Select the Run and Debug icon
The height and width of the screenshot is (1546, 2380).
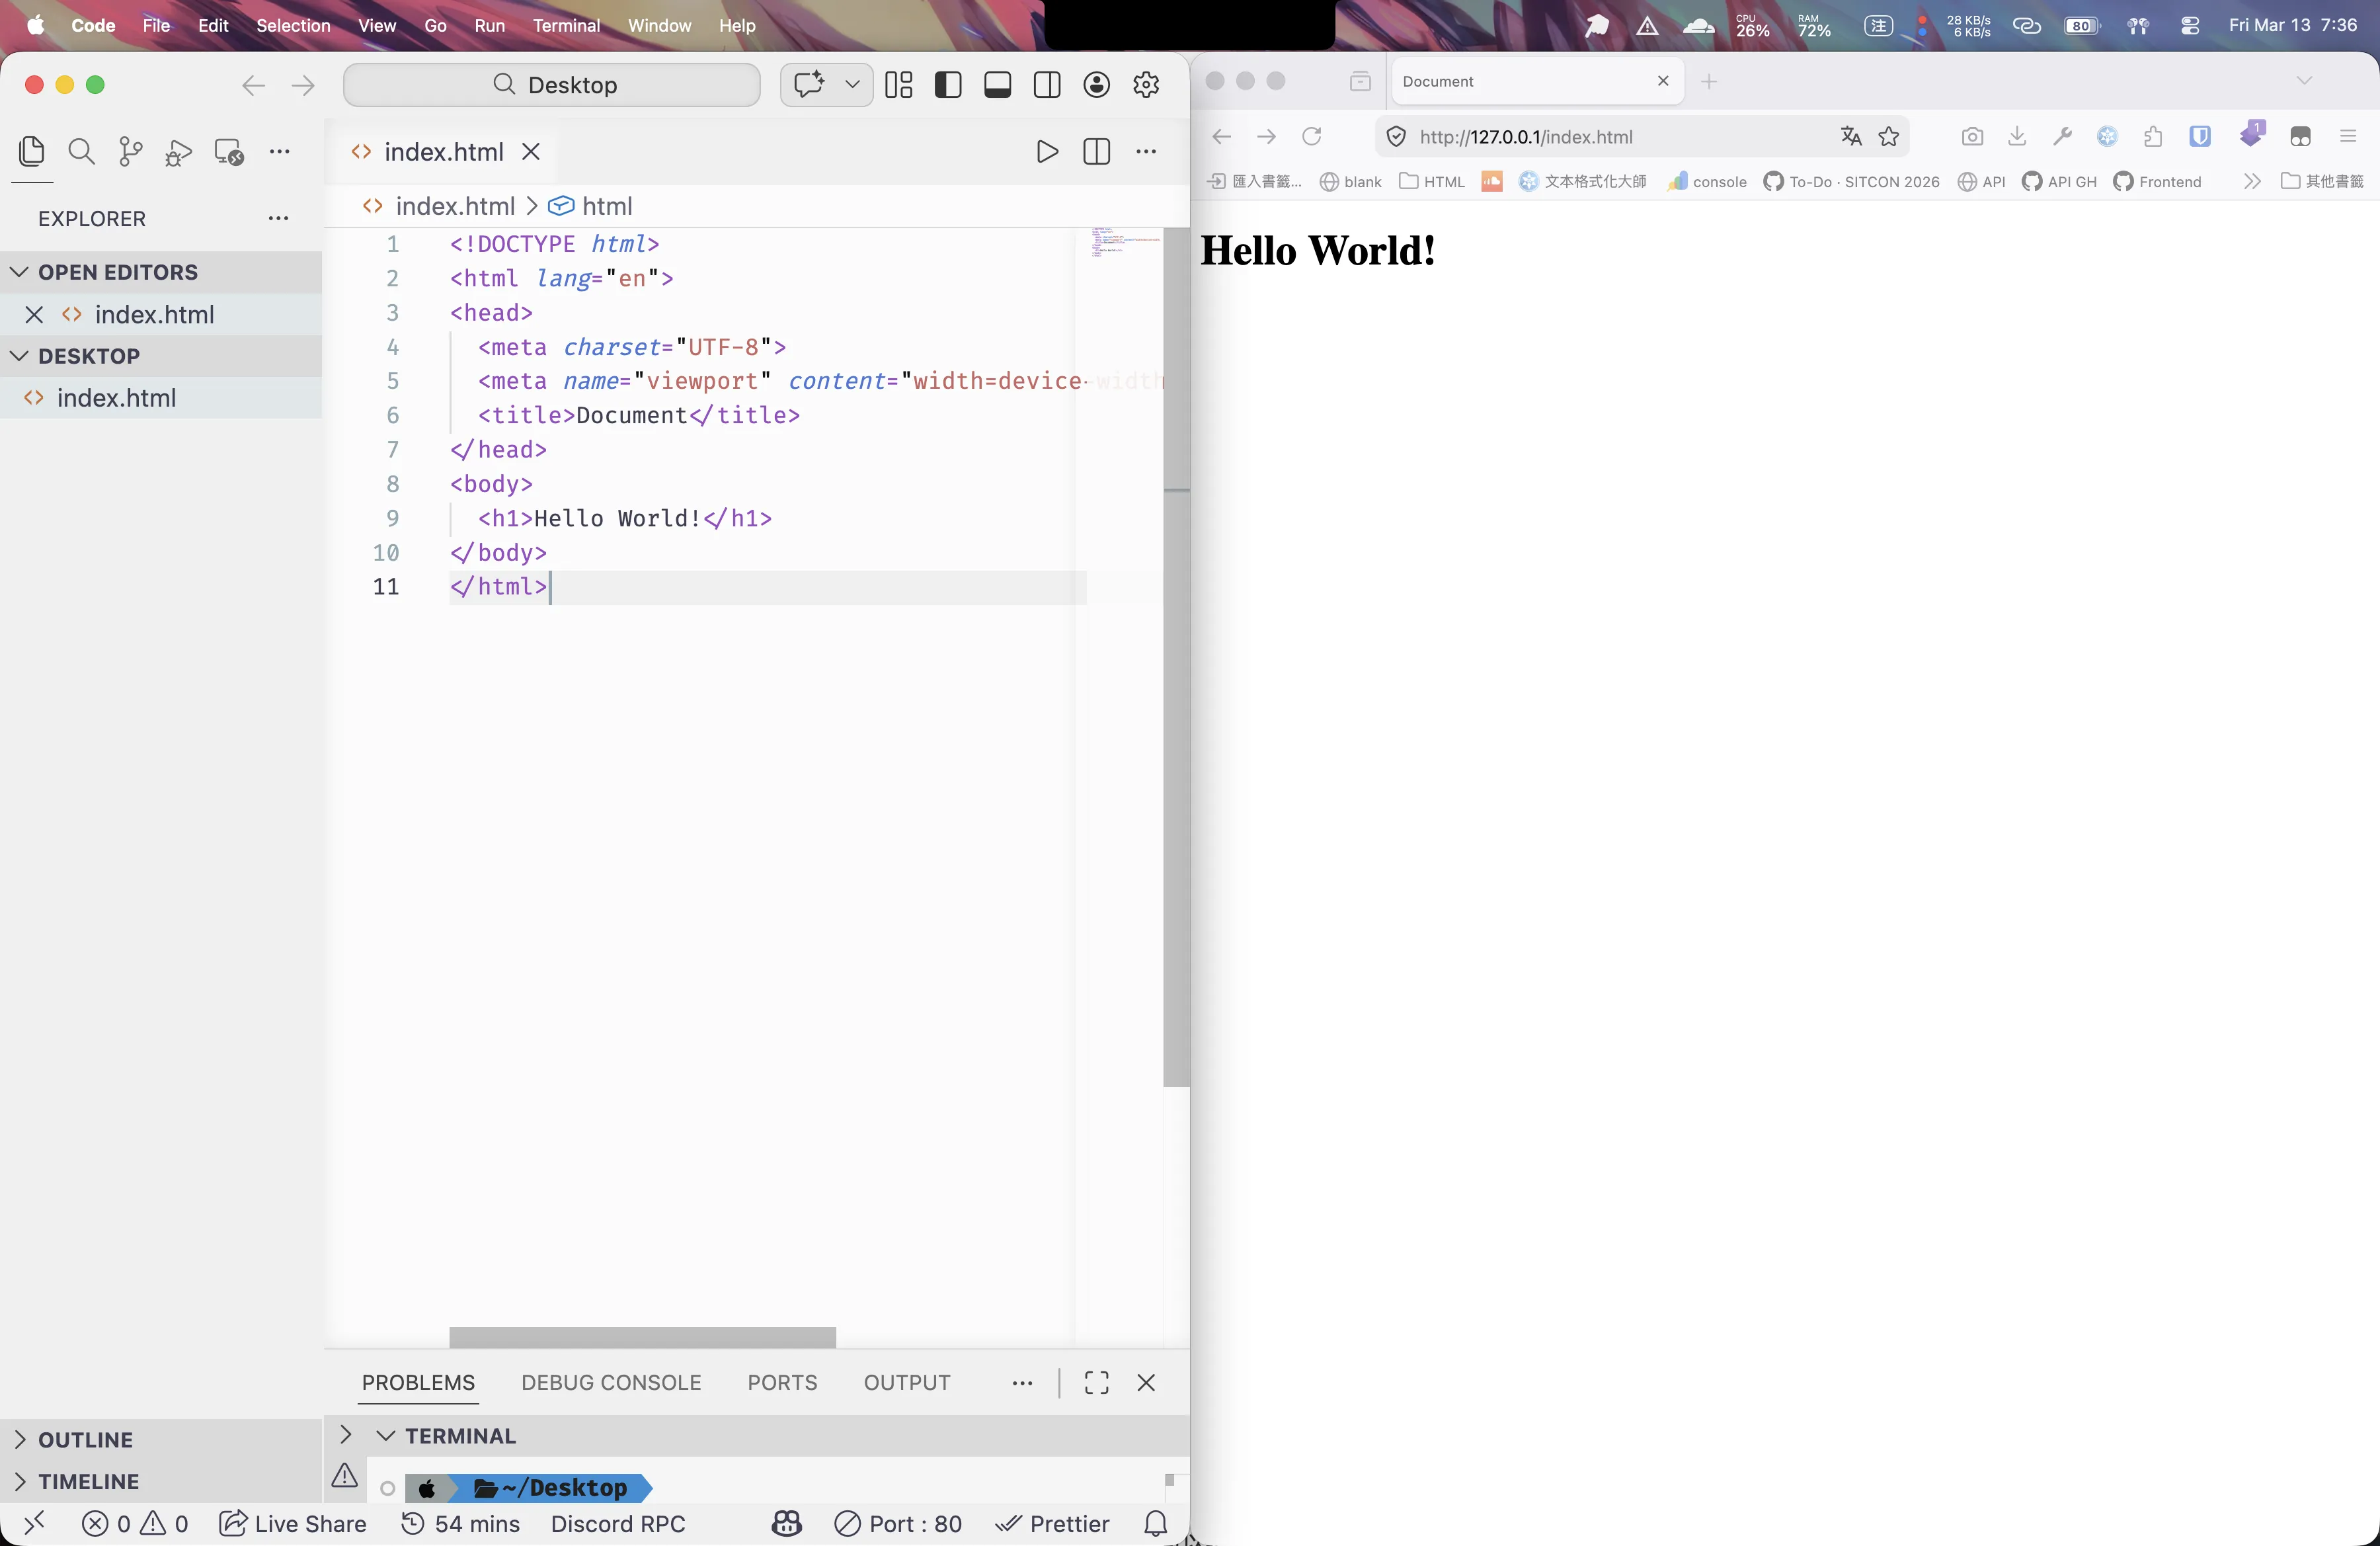point(177,152)
